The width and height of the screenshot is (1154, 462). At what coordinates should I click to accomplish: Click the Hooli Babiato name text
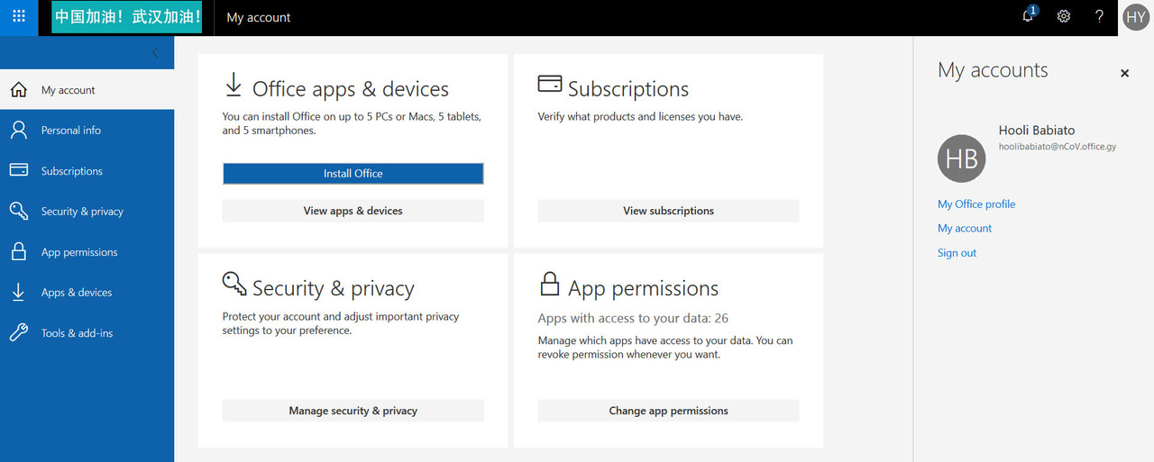(x=1037, y=131)
